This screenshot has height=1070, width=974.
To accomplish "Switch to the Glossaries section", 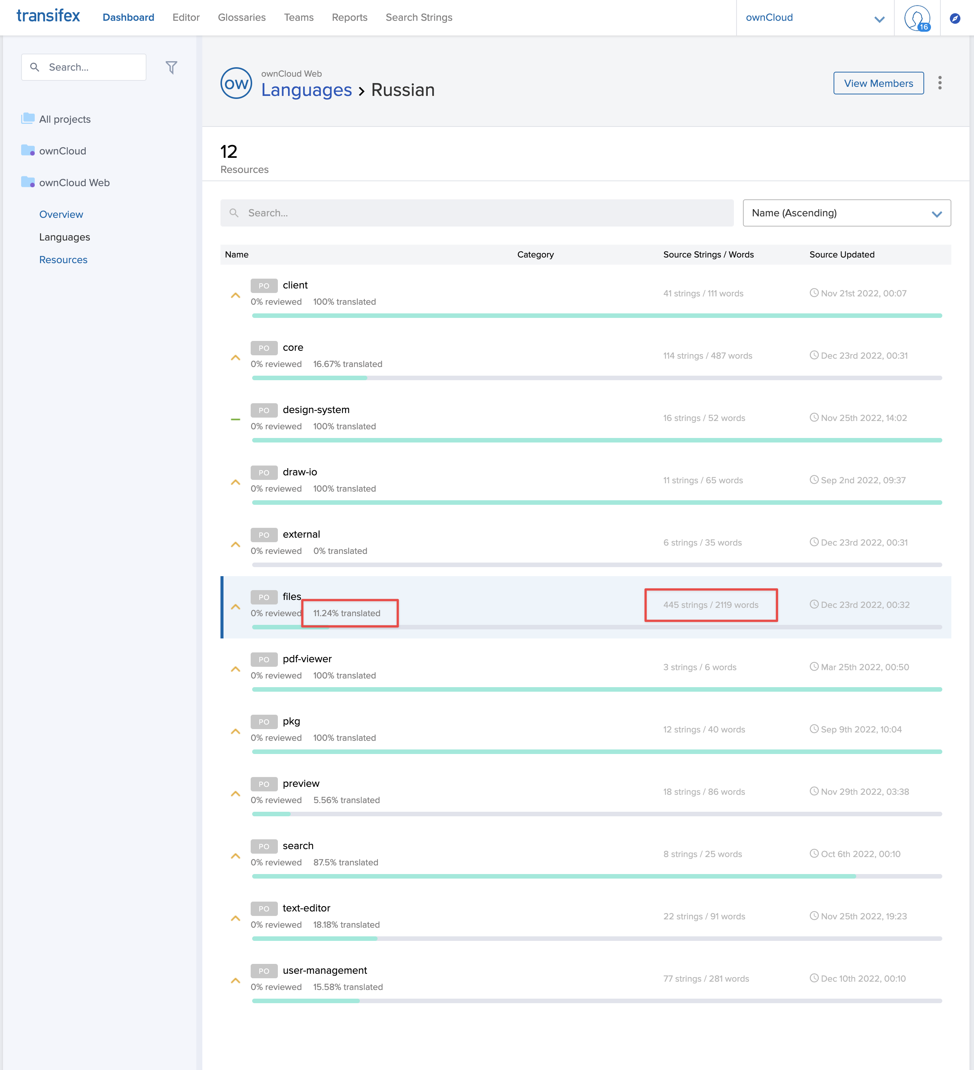I will [242, 17].
